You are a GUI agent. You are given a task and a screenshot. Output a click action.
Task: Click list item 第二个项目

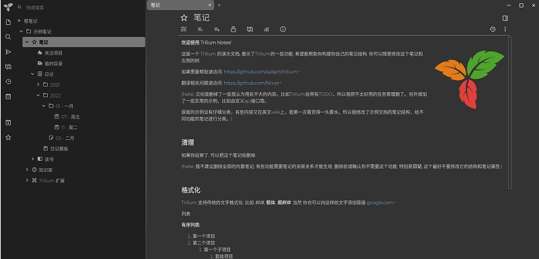point(204,243)
